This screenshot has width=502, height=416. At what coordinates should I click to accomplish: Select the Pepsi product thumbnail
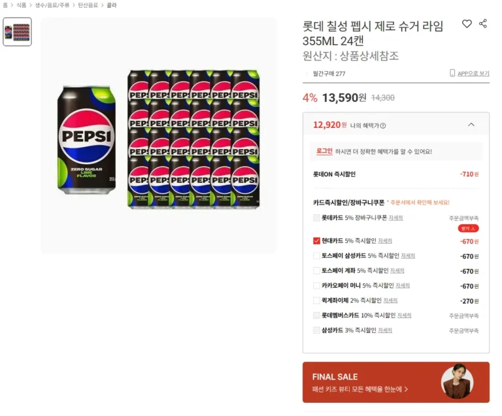17,31
